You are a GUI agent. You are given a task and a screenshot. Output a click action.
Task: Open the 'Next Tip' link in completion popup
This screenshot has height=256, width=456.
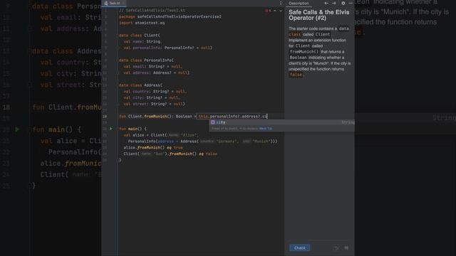click(266, 129)
